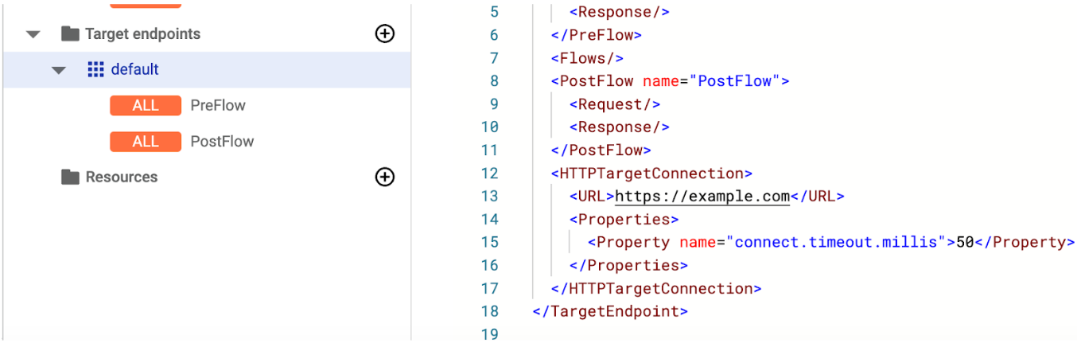Viewport: 1077px width, 343px height.
Task: Click the grid icon next to default
Action: click(x=95, y=70)
